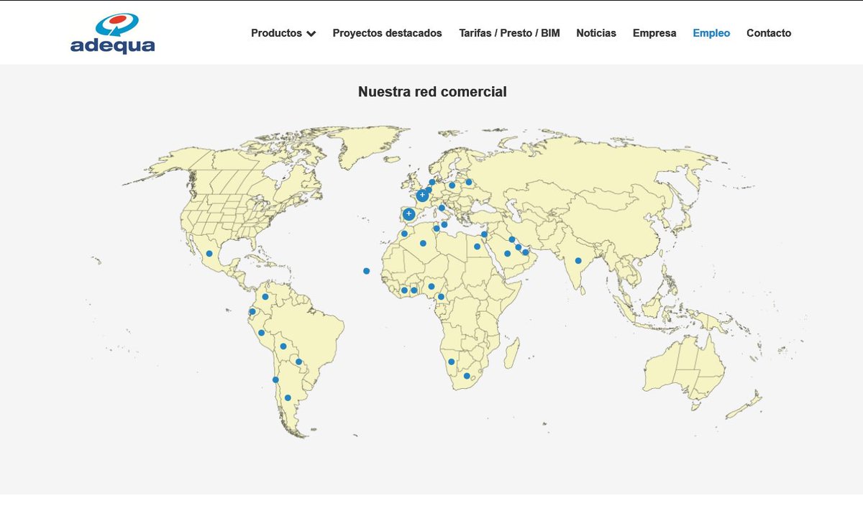863x506 pixels.
Task: Select the Nigeria map marker
Action: coord(431,286)
